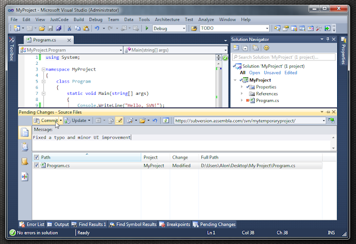This screenshot has width=356, height=244.
Task: Click the Unsaved filter link
Action: [x=272, y=73]
